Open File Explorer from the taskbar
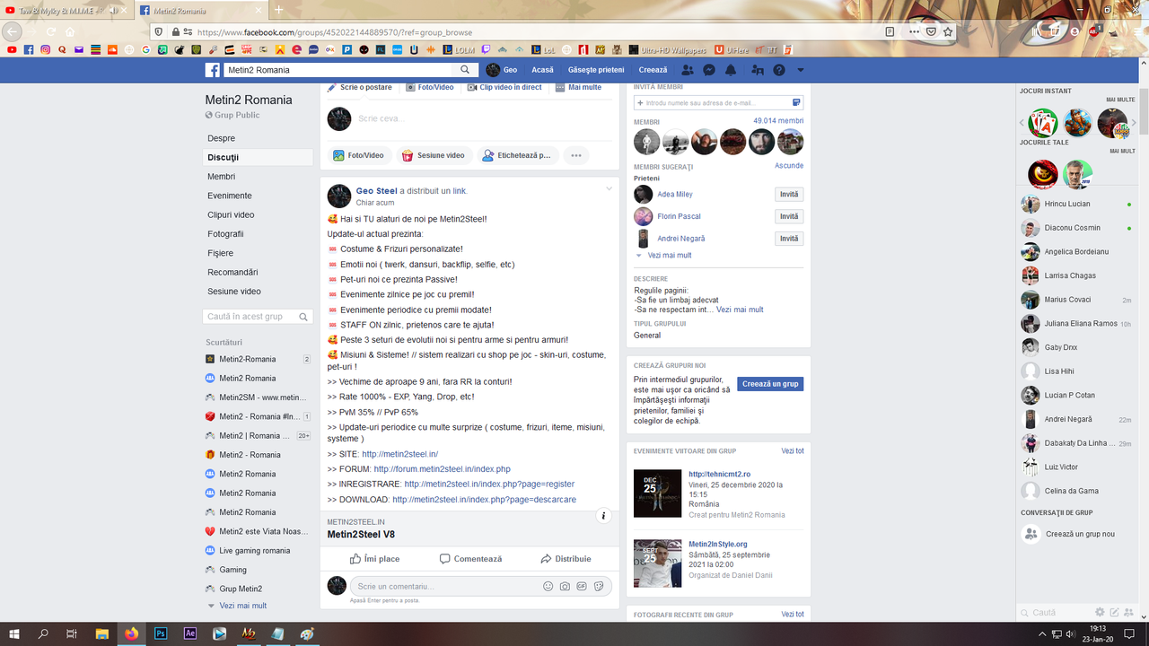 102,633
